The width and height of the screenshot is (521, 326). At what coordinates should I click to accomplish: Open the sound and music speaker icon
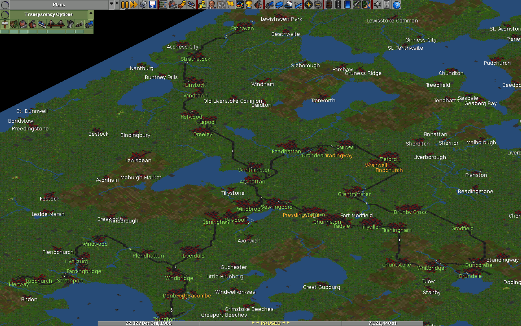[377, 5]
